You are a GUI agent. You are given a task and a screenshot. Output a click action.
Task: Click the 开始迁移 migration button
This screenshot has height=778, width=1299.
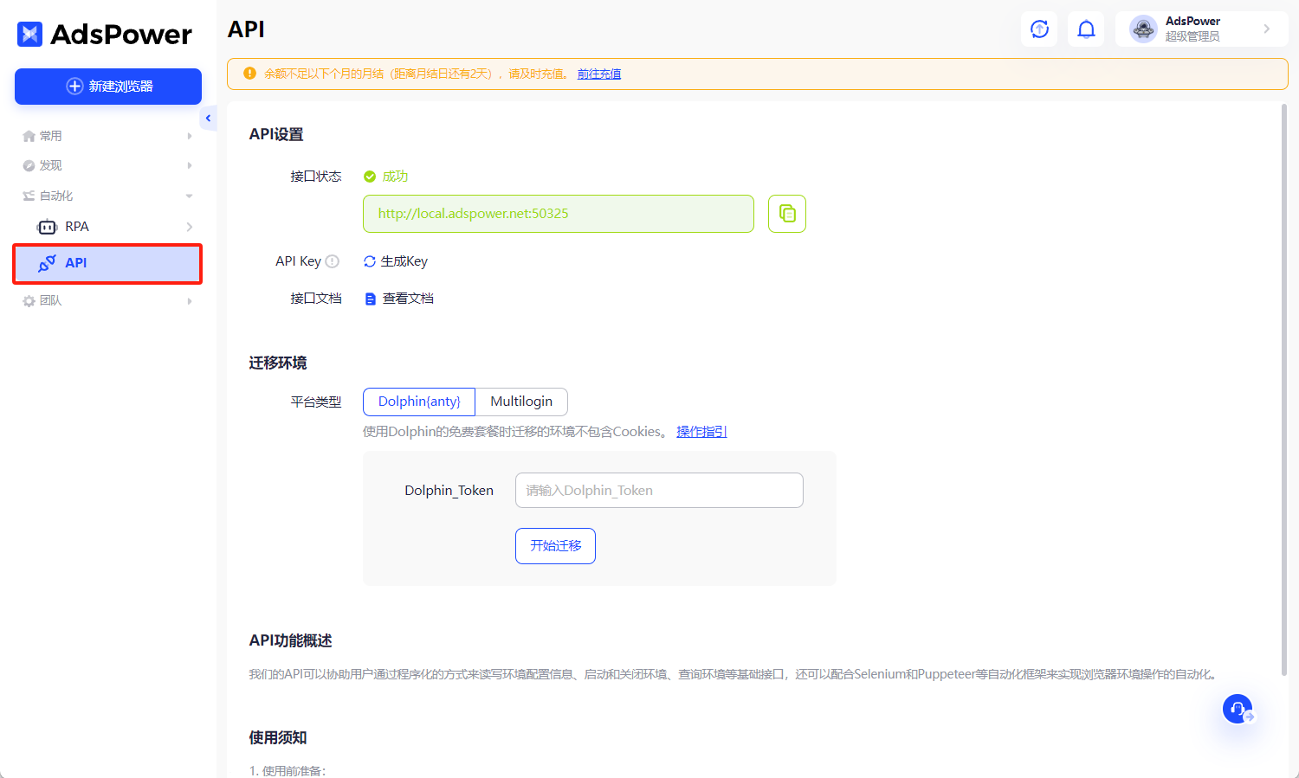click(x=555, y=545)
